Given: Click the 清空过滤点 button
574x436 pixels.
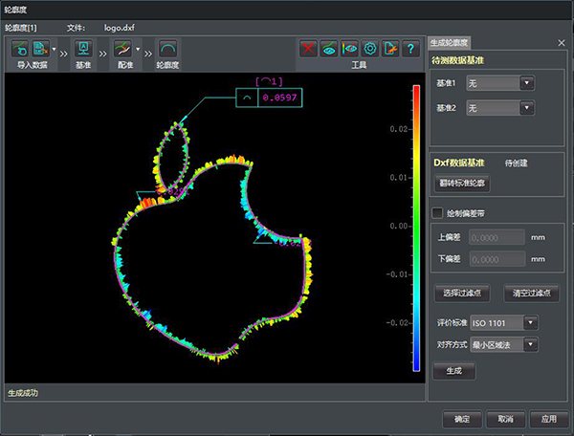Looking at the screenshot, I should coord(532,293).
